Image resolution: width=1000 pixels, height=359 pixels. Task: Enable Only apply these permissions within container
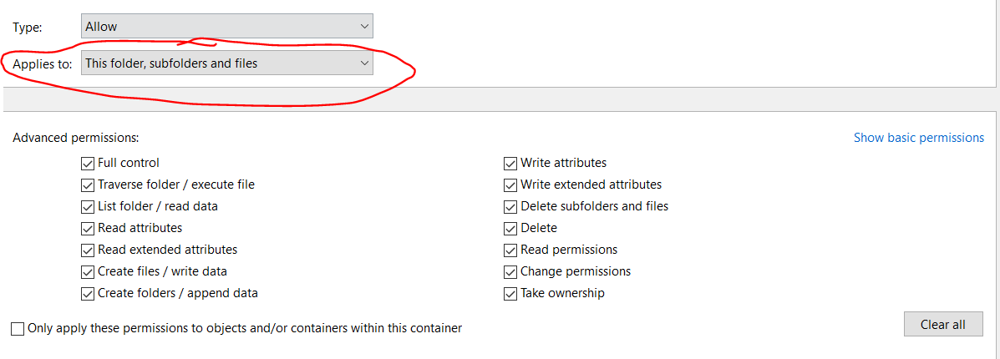18,329
